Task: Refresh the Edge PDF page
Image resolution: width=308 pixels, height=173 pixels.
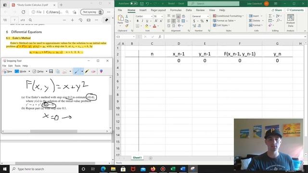Action: tap(24, 12)
